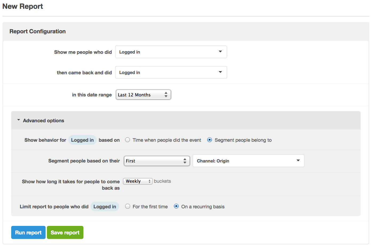Click the stepper arrows on date range select
This screenshot has width=372, height=248.
coord(166,95)
